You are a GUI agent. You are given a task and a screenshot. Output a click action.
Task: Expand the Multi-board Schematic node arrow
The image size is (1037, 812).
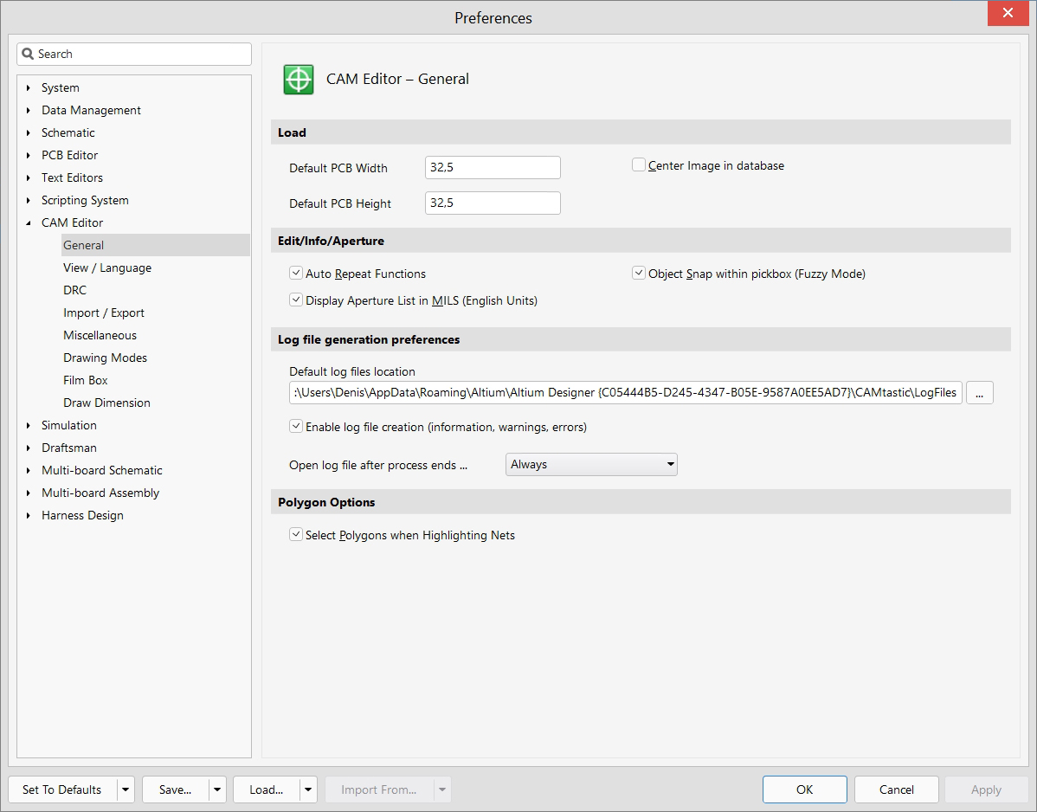29,470
